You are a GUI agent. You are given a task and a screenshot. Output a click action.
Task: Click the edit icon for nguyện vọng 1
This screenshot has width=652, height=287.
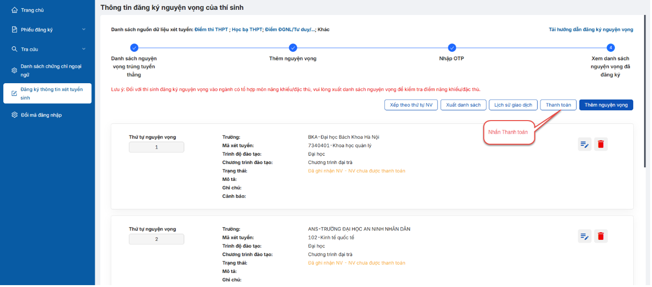pyautogui.click(x=585, y=144)
